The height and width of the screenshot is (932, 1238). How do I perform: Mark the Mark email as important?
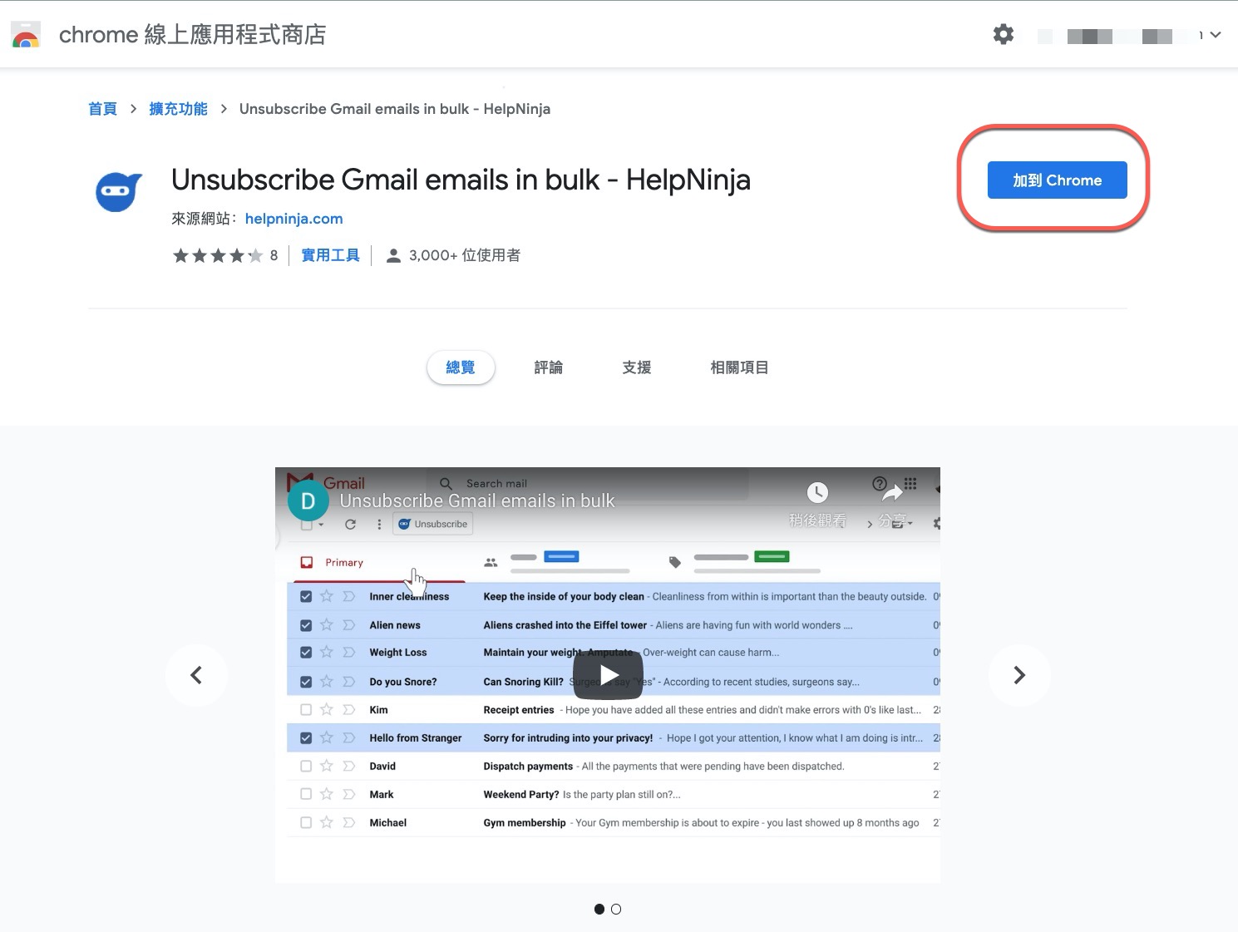349,795
